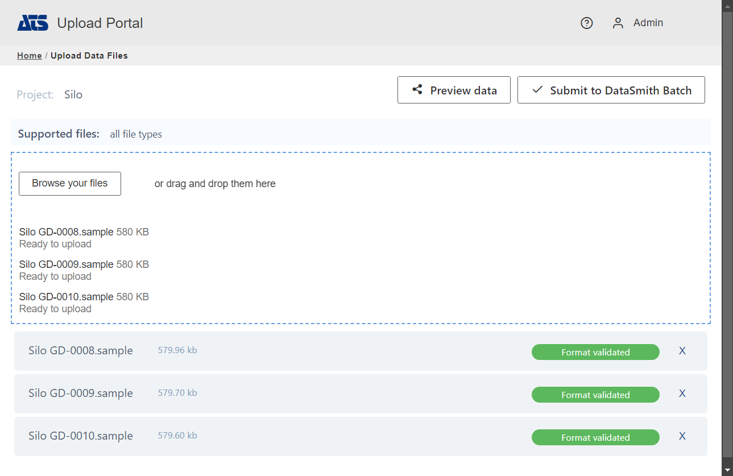This screenshot has height=476, width=733.
Task: Click the share icon in Preview data
Action: click(417, 90)
